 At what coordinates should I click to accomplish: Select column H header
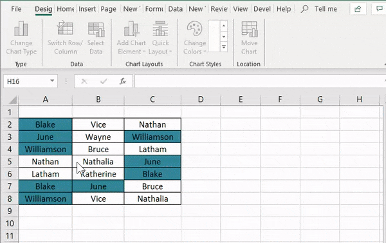coord(360,99)
